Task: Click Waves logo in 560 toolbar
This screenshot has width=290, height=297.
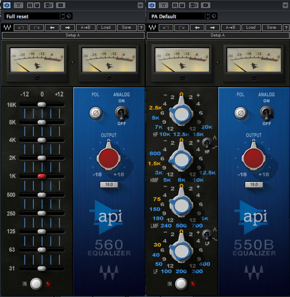Action: 7,28
